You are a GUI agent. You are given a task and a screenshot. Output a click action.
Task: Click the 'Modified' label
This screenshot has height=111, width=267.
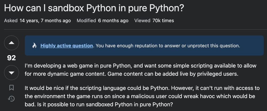(86, 20)
